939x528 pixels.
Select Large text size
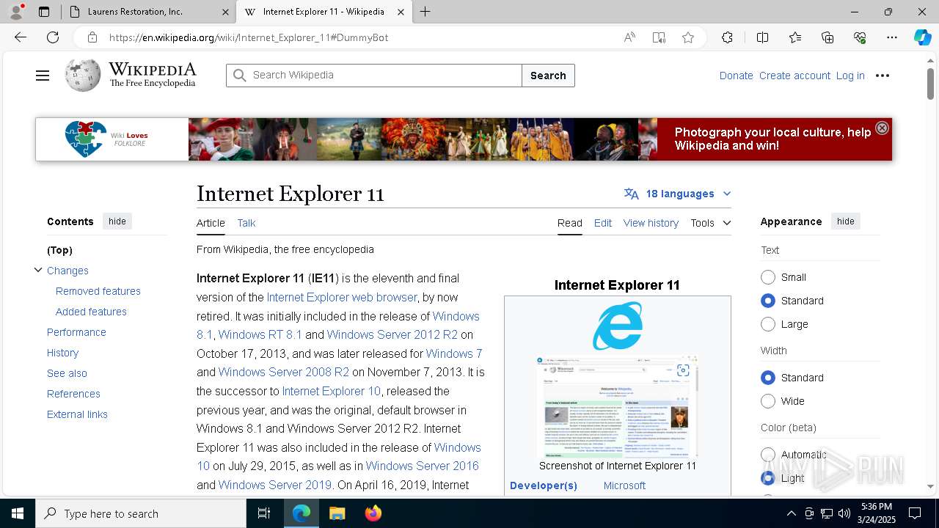click(x=768, y=324)
